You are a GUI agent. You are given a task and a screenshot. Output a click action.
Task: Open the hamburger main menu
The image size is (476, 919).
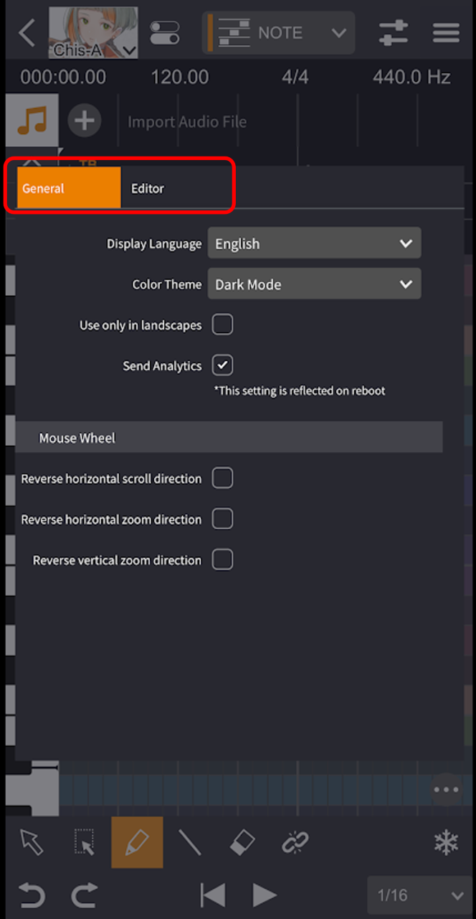[446, 33]
